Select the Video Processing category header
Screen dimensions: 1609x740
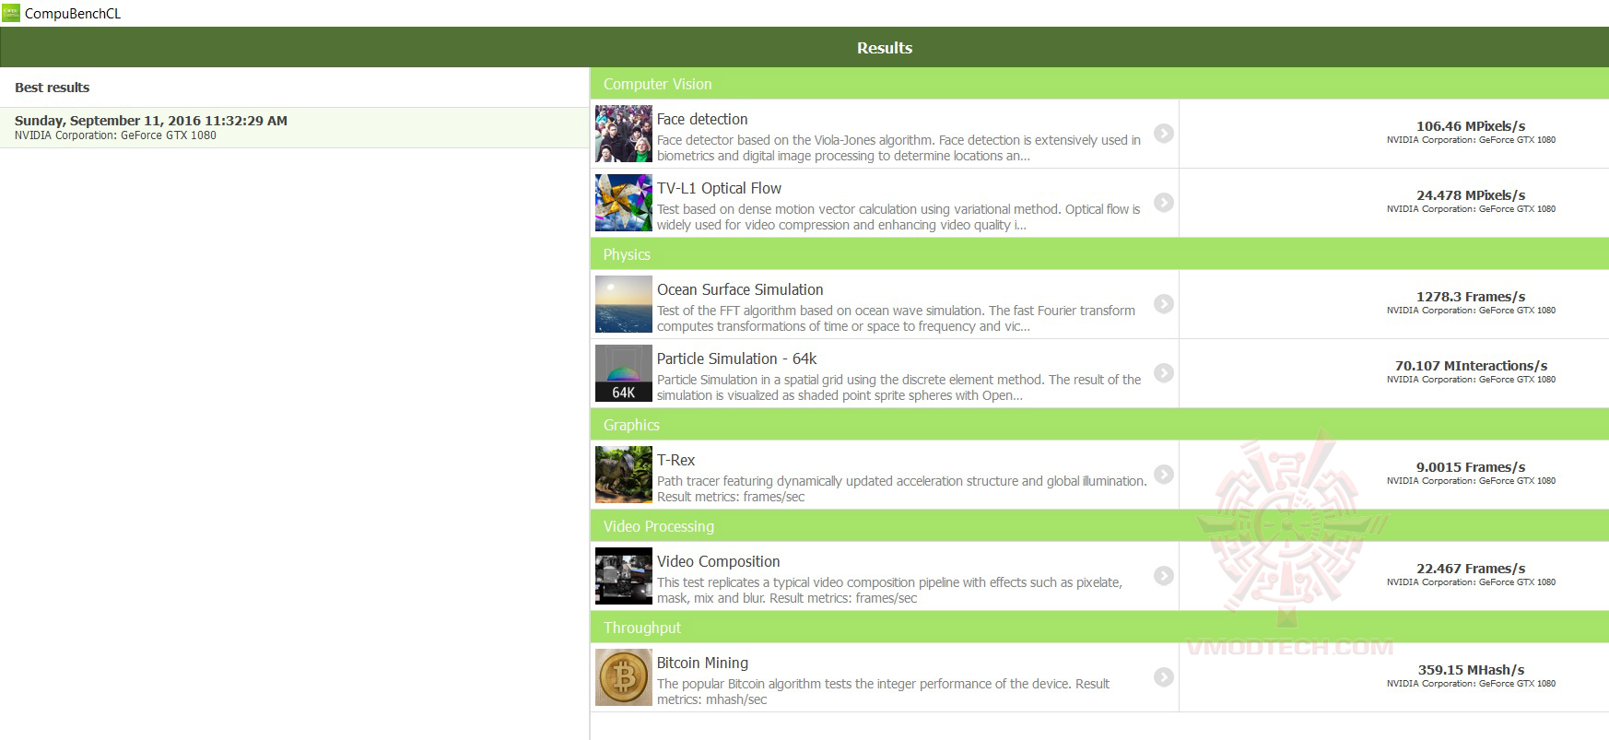click(x=1099, y=526)
